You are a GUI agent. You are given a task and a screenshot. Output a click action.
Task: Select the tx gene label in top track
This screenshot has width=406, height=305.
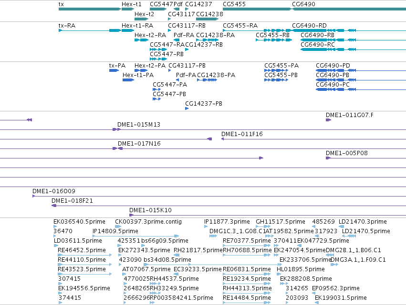tap(61, 4)
